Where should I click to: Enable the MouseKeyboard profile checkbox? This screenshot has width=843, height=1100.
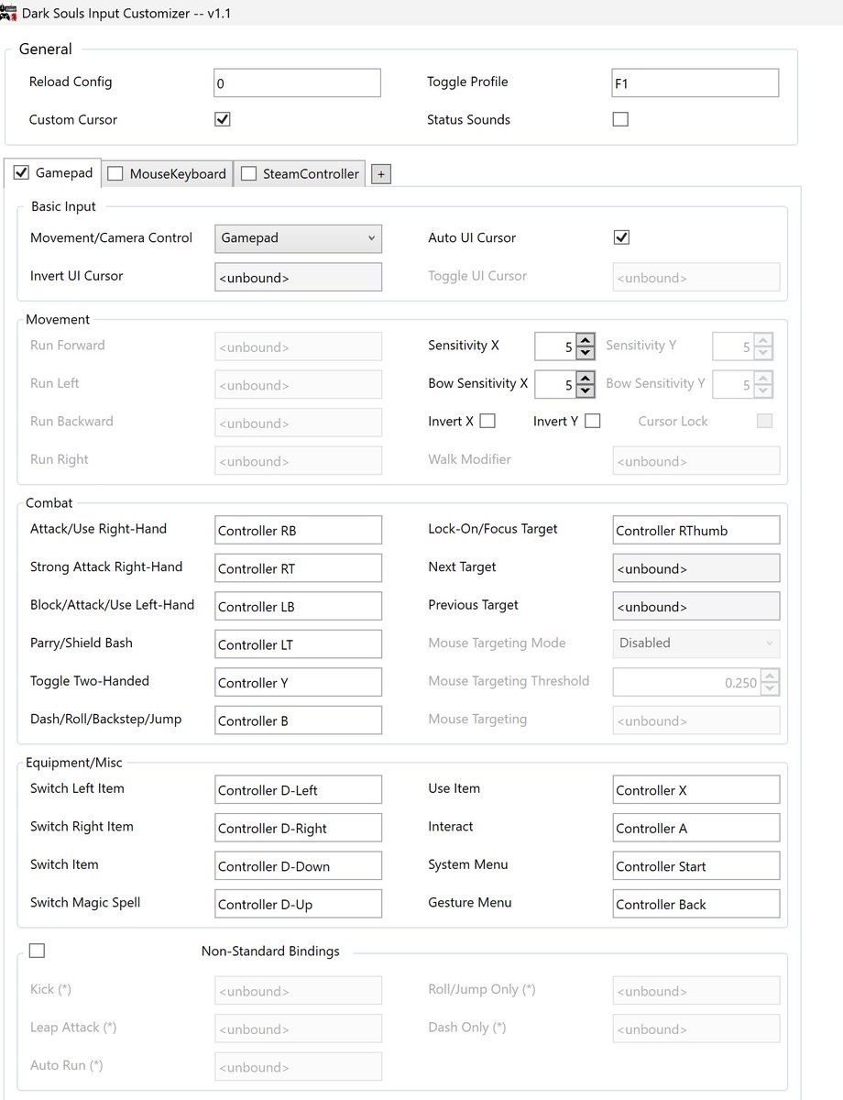point(115,173)
